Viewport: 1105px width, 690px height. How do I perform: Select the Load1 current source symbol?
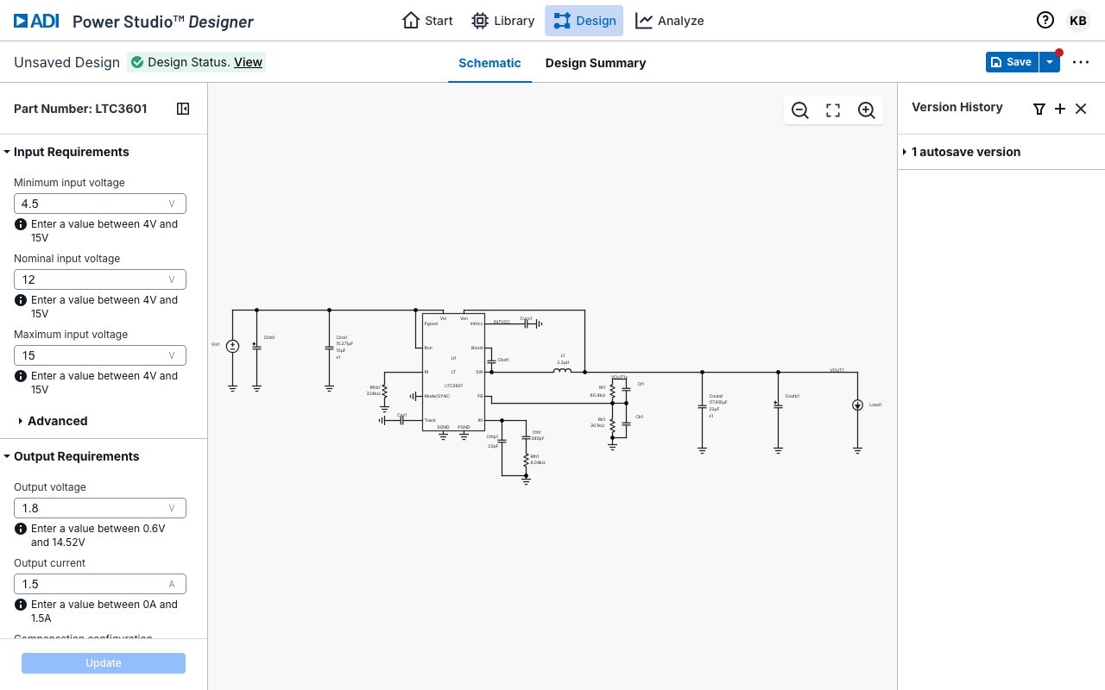click(x=857, y=405)
